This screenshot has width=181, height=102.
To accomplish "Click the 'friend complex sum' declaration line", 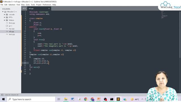I will coord(55,50).
